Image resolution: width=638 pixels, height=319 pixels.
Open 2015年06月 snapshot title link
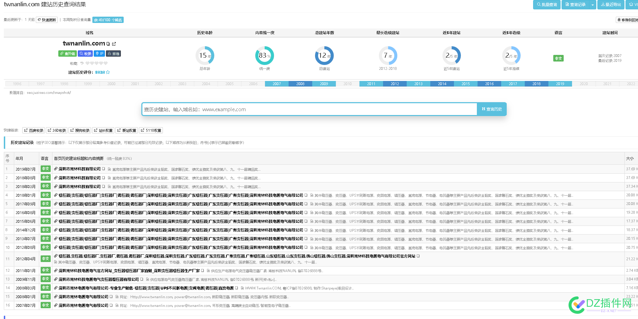tap(181, 221)
